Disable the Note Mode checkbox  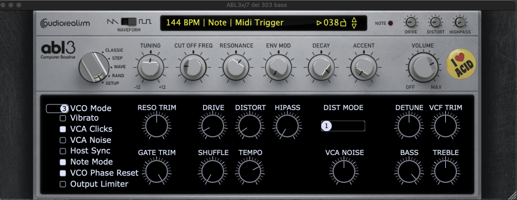pyautogui.click(x=63, y=162)
